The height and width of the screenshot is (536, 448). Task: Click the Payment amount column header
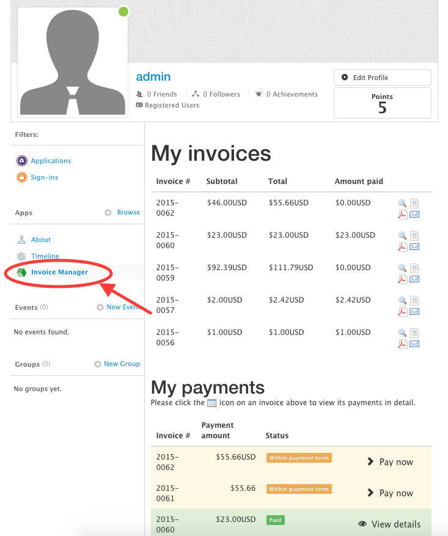218,430
